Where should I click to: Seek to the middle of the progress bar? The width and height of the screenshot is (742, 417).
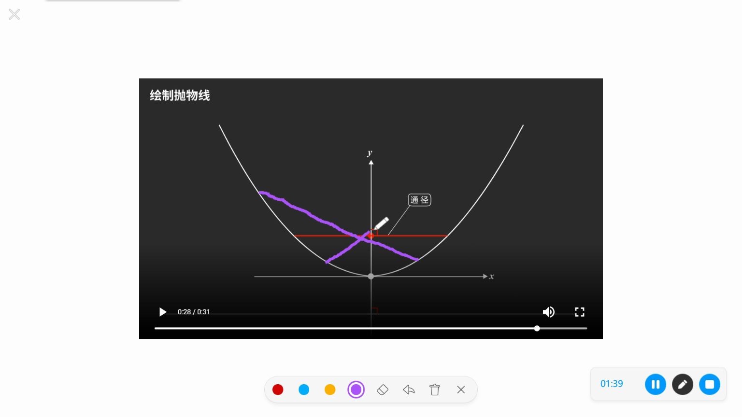click(371, 328)
